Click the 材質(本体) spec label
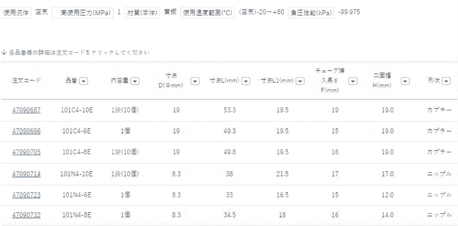The height and width of the screenshot is (226, 458). click(x=138, y=12)
